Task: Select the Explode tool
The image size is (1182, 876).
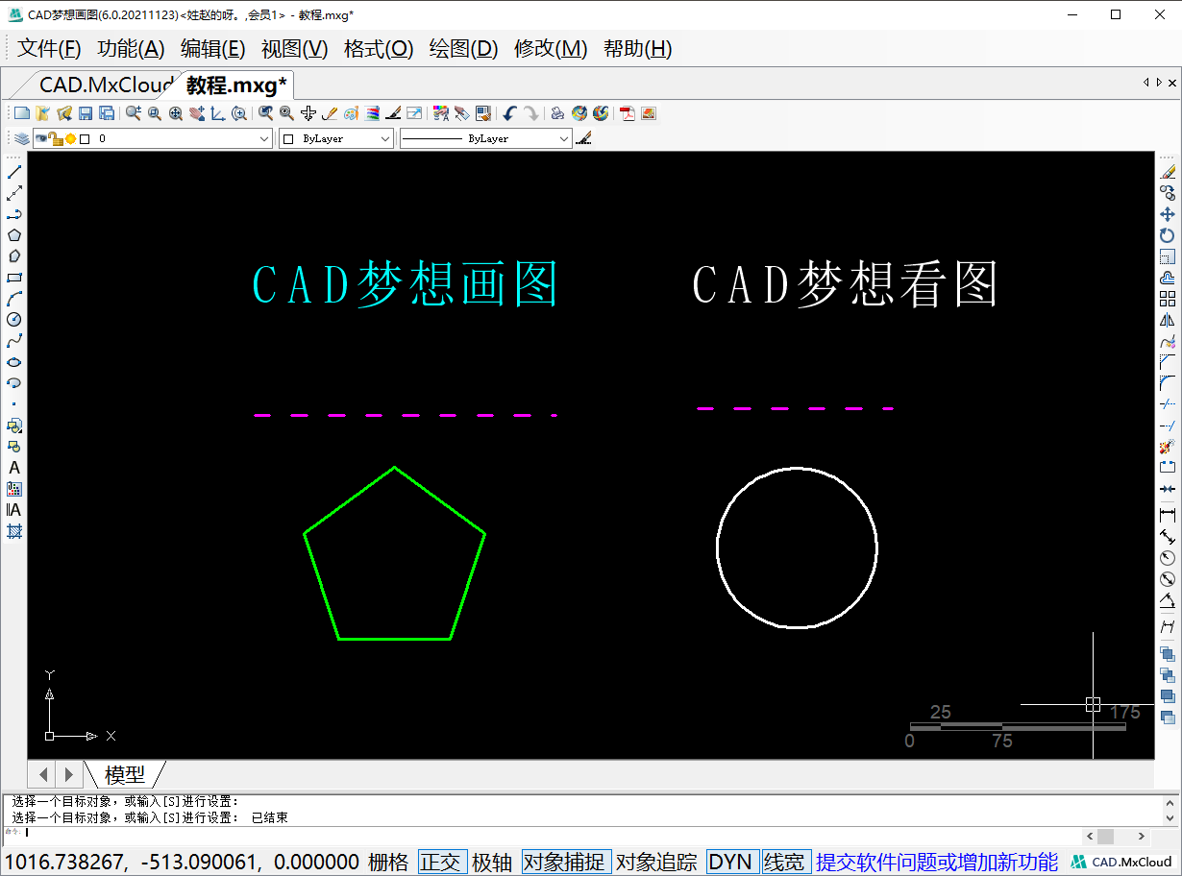Action: tap(1168, 447)
